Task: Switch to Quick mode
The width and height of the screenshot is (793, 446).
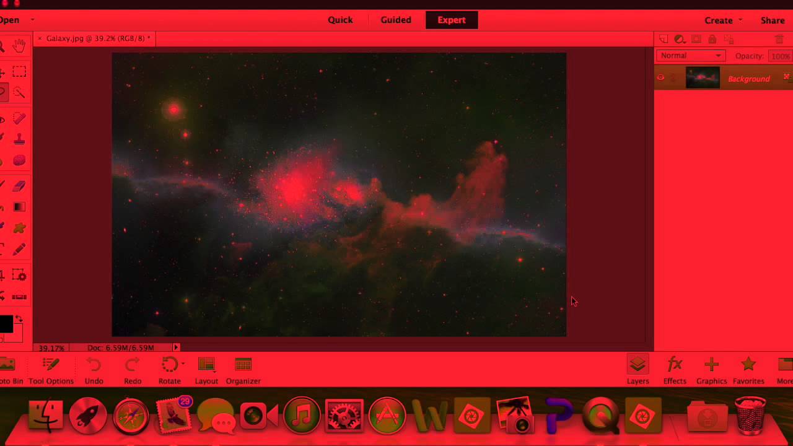Action: point(340,20)
